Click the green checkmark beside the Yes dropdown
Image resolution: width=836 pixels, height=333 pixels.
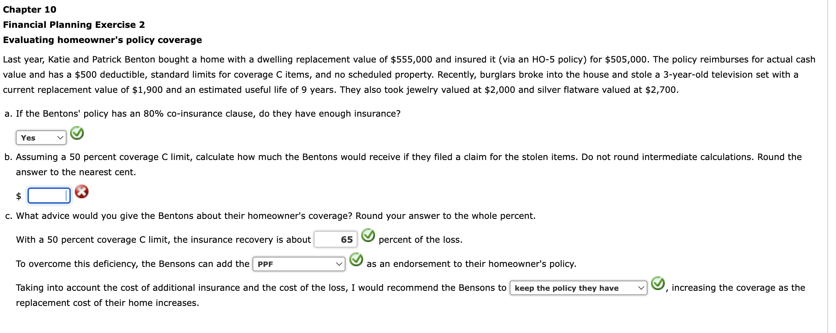[78, 133]
